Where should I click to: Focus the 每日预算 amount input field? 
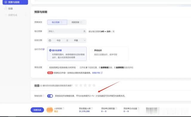[x=67, y=31]
